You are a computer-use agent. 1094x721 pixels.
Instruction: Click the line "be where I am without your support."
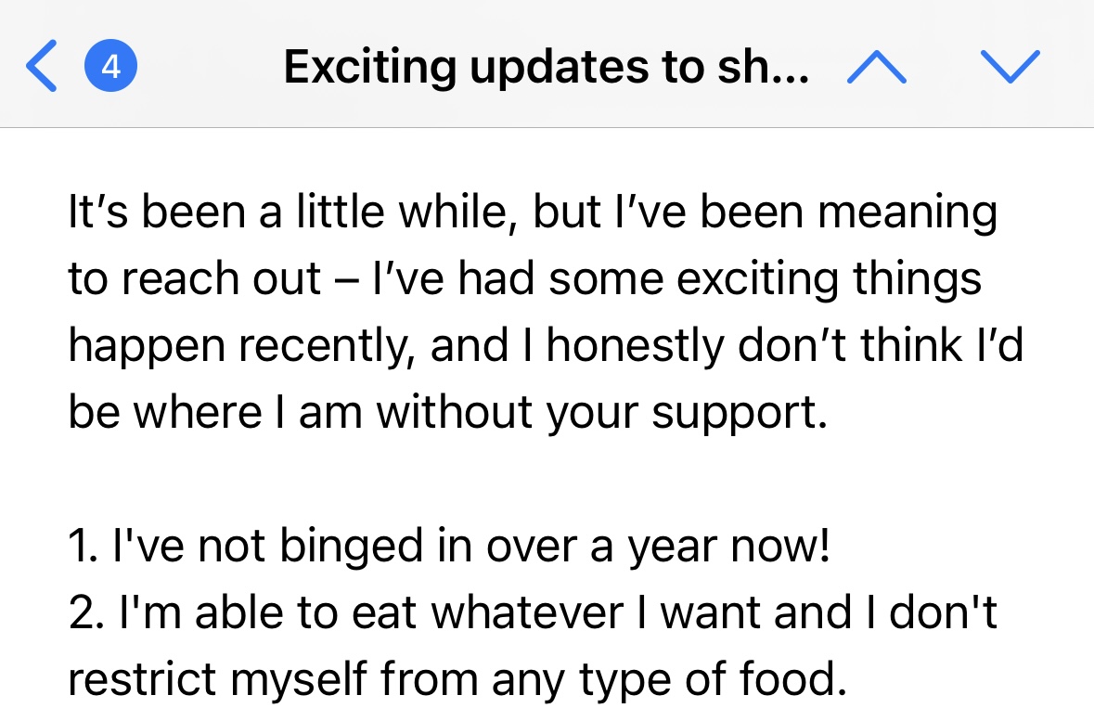click(x=447, y=413)
